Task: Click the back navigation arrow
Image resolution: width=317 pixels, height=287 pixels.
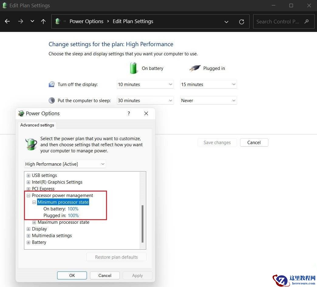Action: (7, 21)
